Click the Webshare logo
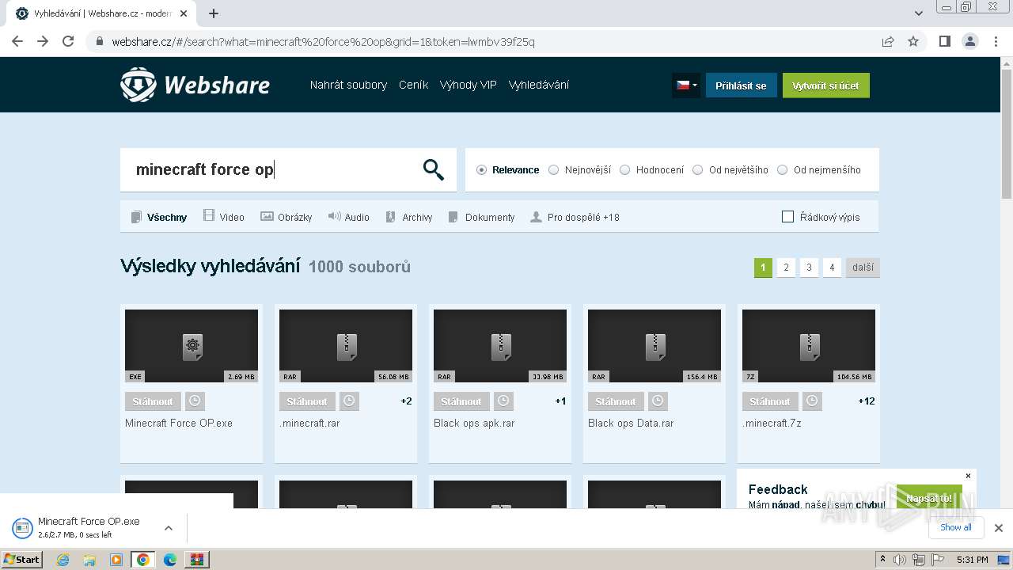 pos(195,85)
